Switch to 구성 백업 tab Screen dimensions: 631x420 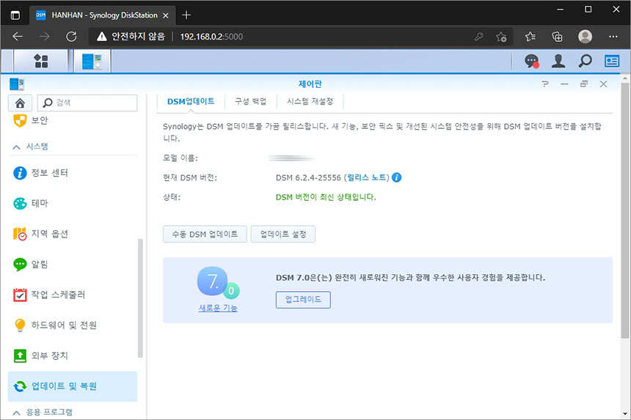click(x=250, y=101)
